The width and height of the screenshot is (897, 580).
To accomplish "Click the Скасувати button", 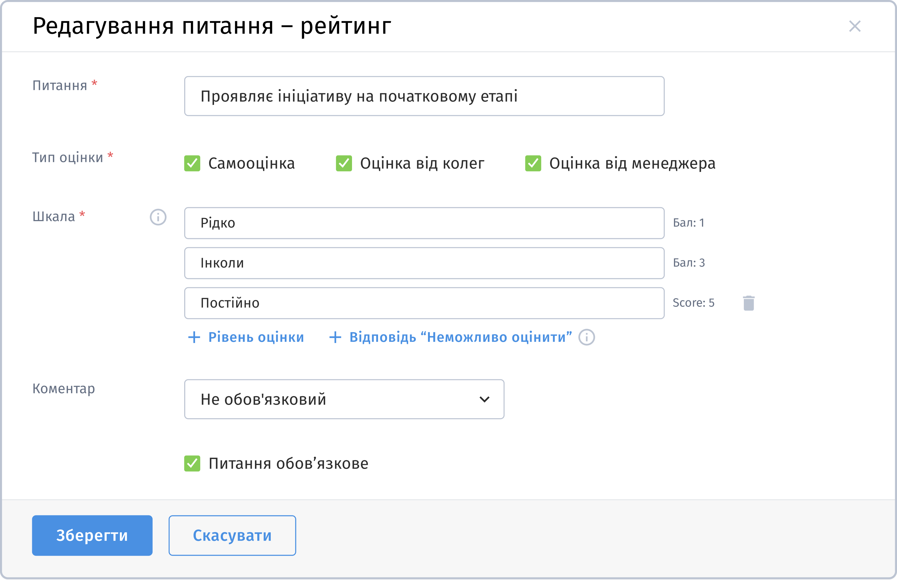I will (x=232, y=535).
